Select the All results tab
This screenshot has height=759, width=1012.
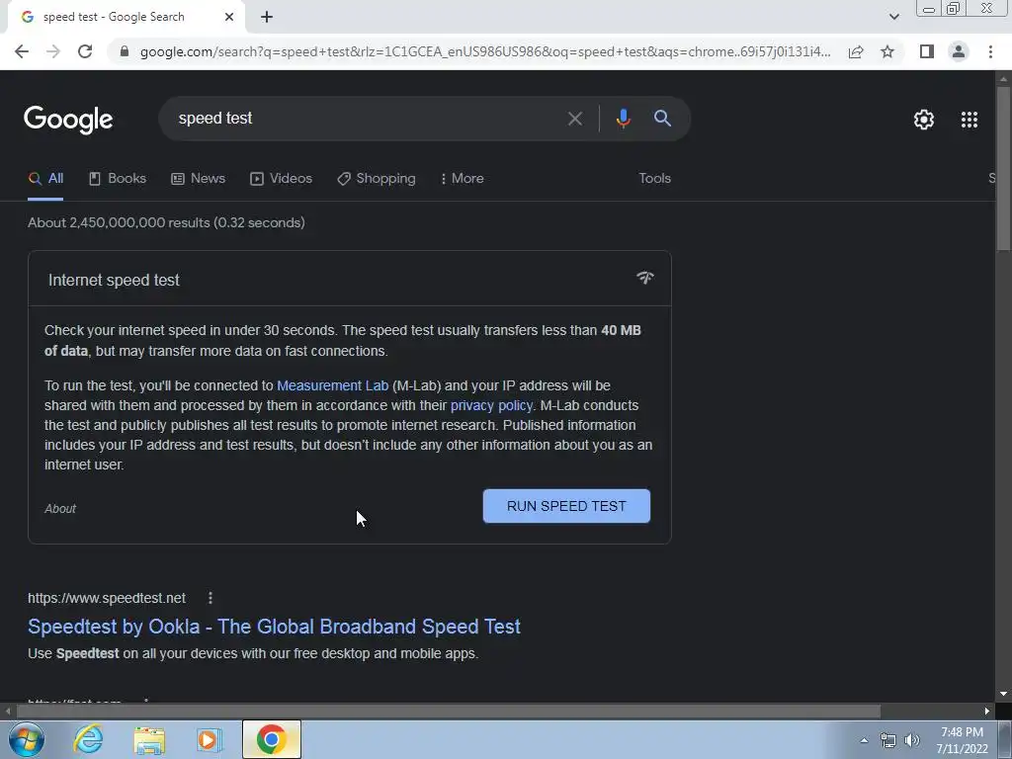point(45,179)
